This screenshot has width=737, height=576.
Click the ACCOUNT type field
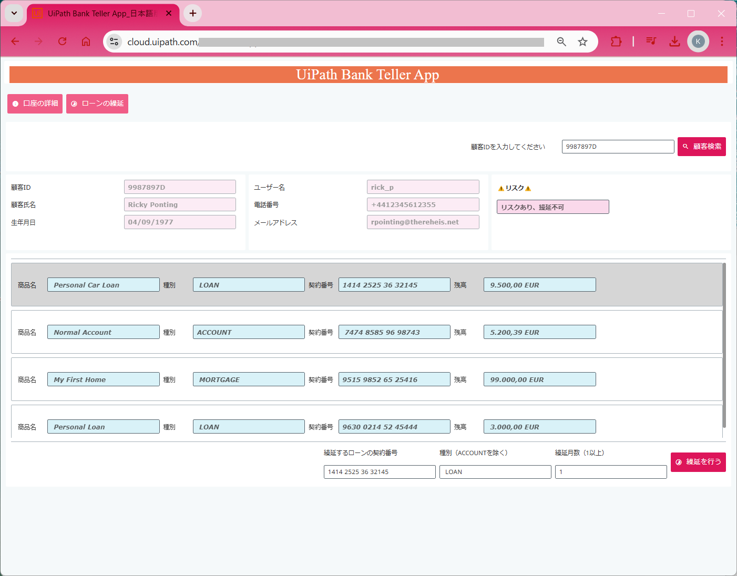pos(249,332)
